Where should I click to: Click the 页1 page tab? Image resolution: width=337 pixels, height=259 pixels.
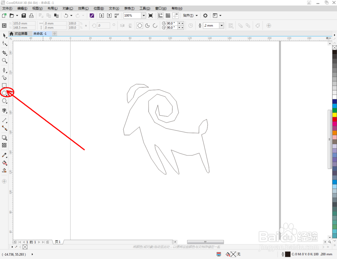58,242
